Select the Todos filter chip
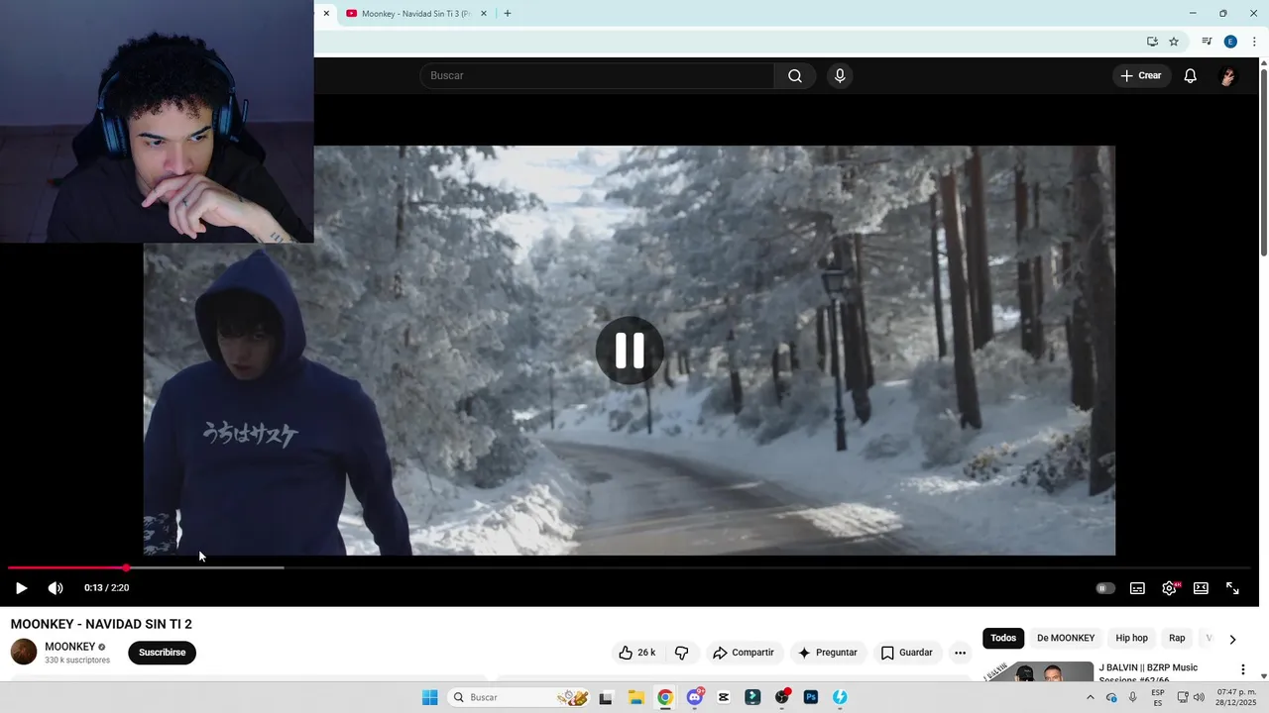 pos(1003,639)
